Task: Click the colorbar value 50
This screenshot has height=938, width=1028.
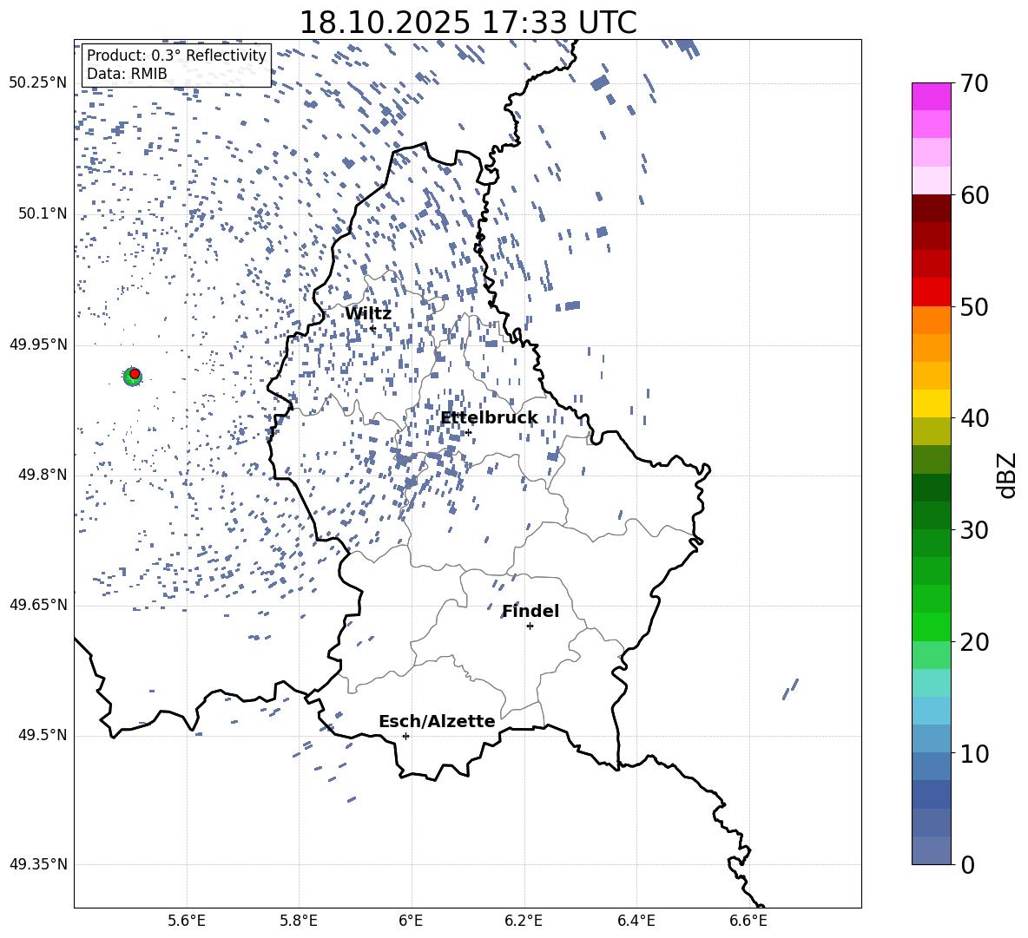Action: (974, 306)
